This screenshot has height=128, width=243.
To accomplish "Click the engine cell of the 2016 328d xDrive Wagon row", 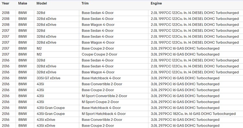I will 195,72.
